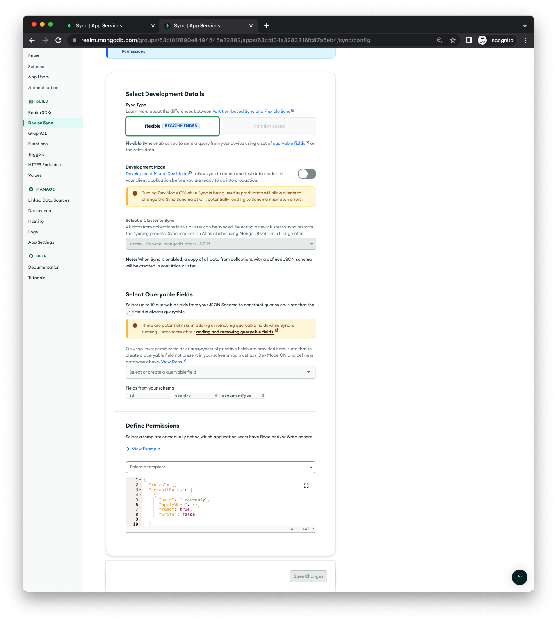This screenshot has width=557, height=622.
Task: Open the chat support bubble icon
Action: pyautogui.click(x=520, y=577)
